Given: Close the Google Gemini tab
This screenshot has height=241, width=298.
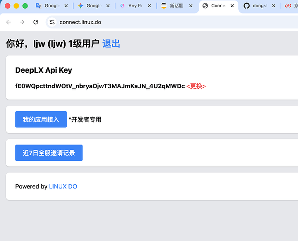Looking at the screenshot, I should point(108,6).
